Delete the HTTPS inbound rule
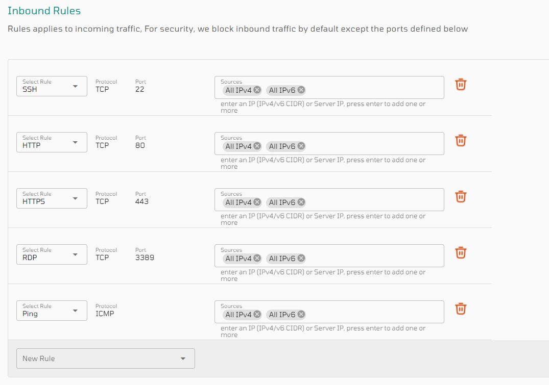 click(461, 197)
